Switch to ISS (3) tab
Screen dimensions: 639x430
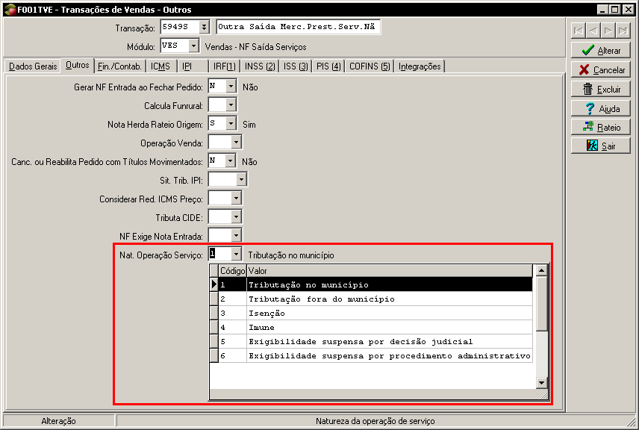click(296, 66)
